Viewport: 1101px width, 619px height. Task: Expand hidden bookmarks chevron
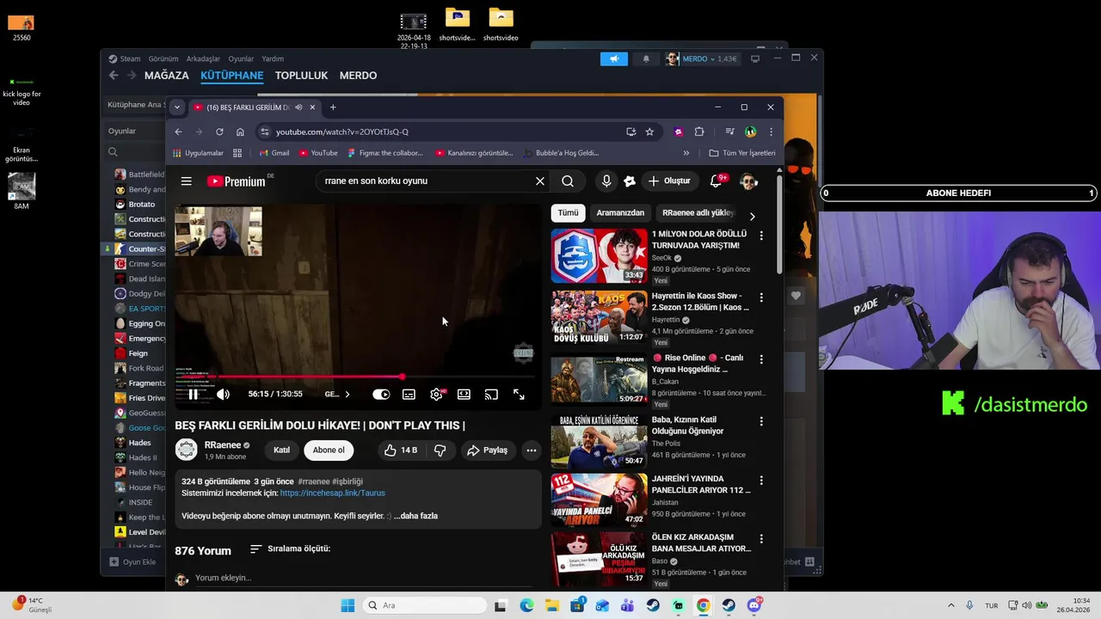686,153
